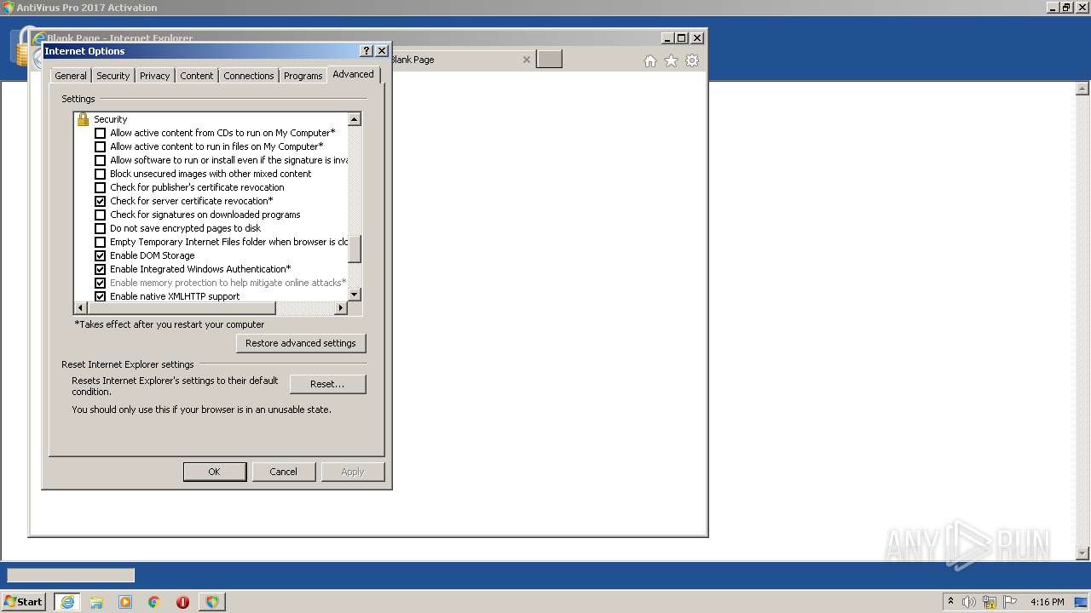Open the Internet Explorer taskbar icon
1091x613 pixels.
pyautogui.click(x=67, y=602)
